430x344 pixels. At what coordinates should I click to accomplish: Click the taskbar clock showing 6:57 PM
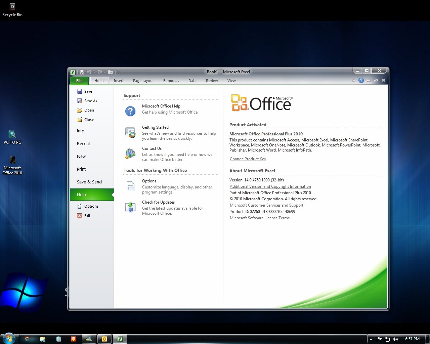click(x=412, y=339)
